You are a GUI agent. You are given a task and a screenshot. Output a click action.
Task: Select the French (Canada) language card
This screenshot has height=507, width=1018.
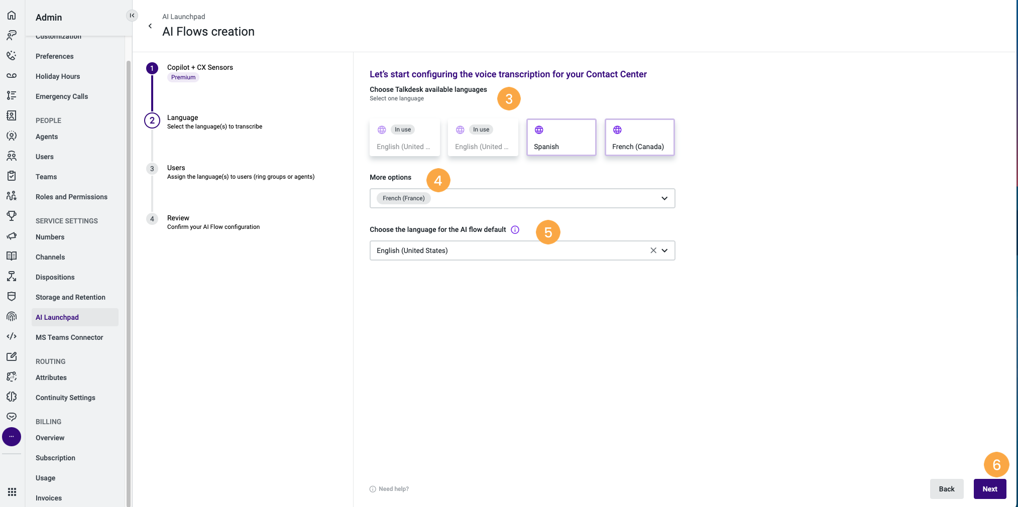coord(639,138)
